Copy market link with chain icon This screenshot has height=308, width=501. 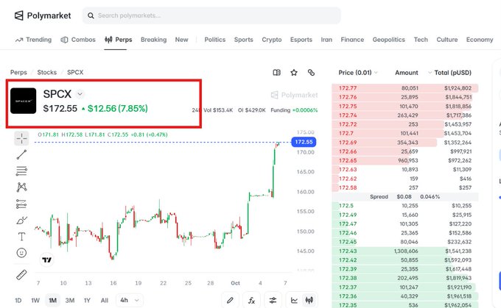click(x=311, y=73)
